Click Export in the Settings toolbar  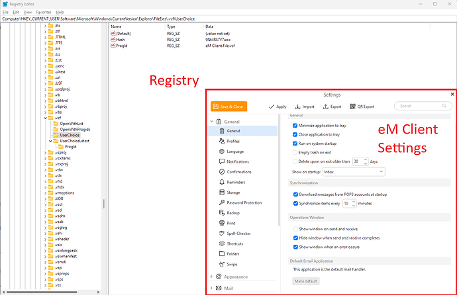point(332,106)
